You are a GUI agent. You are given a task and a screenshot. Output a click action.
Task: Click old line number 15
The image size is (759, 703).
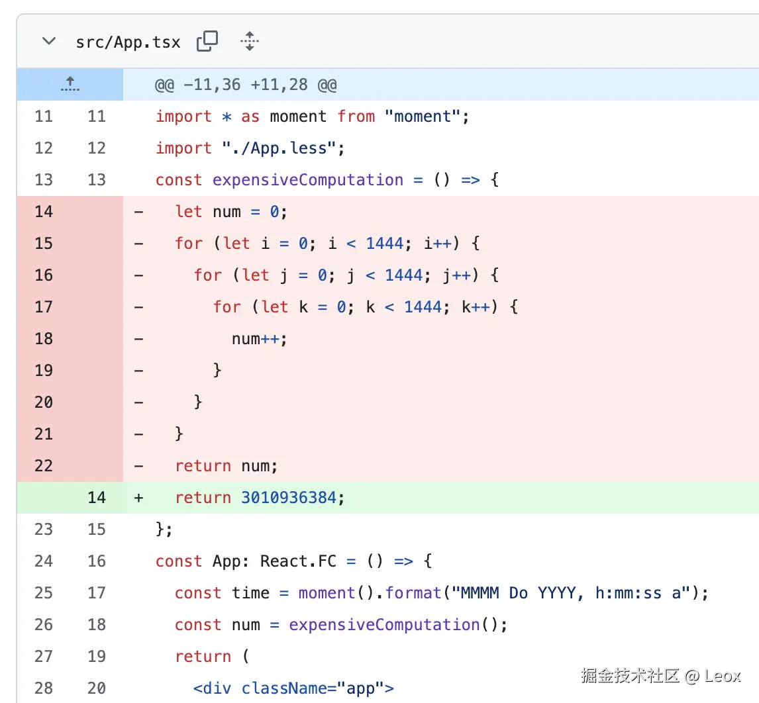point(44,243)
